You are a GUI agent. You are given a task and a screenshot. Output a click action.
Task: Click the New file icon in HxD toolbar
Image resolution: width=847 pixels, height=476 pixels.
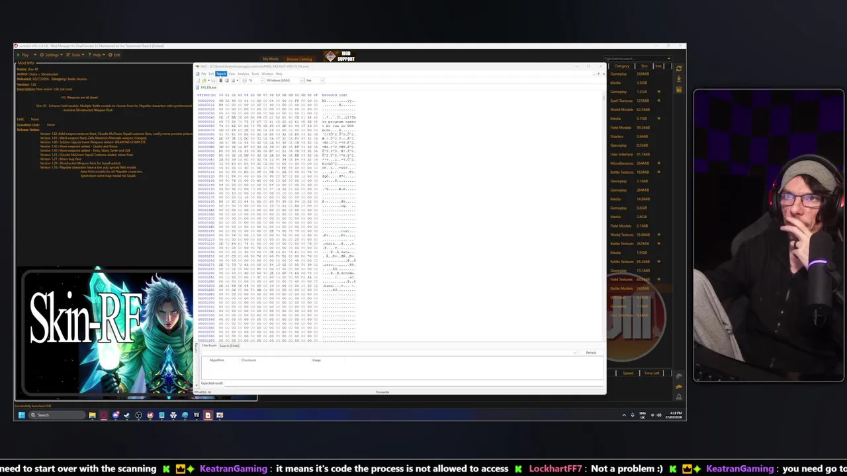(198, 80)
